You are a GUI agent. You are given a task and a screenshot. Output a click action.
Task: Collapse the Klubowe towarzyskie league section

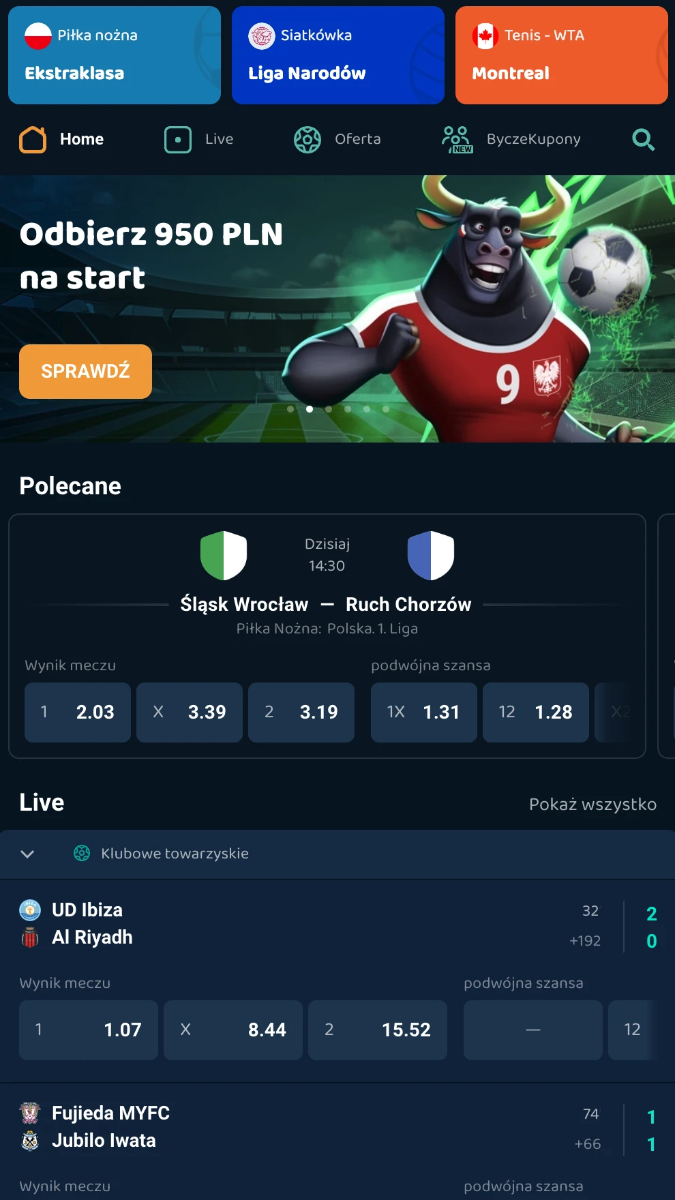click(27, 854)
